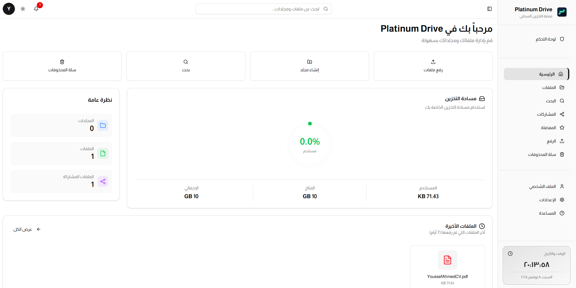Click the storage drive icon near مساحة التخزين
The height and width of the screenshot is (288, 576).
[482, 99]
